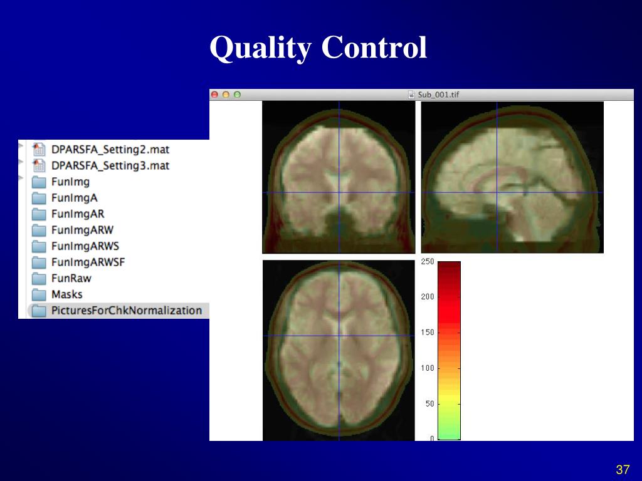
Task: Select the FunImgARW folder name
Action: click(82, 230)
